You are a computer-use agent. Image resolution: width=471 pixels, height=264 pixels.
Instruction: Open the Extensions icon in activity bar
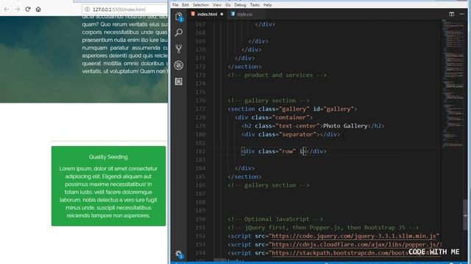pos(179,81)
